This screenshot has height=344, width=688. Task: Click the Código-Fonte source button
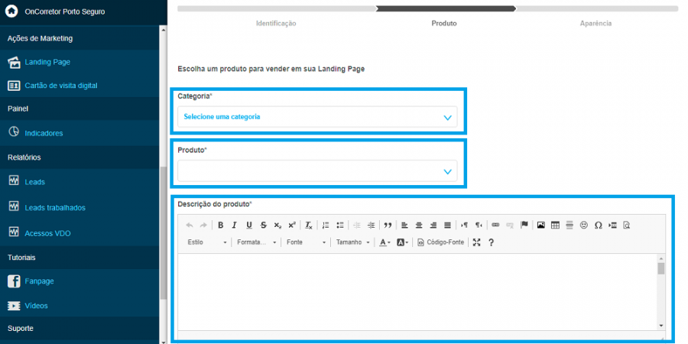pyautogui.click(x=440, y=242)
